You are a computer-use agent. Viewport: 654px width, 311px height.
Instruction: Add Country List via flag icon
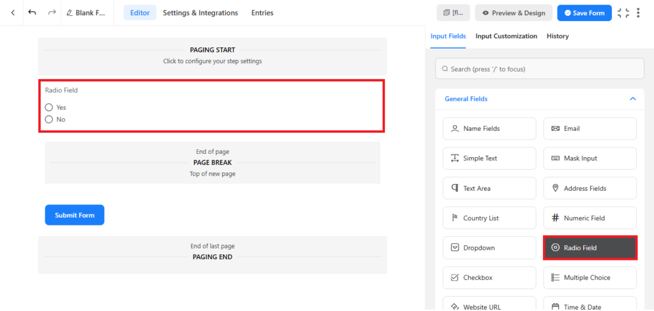tap(455, 218)
